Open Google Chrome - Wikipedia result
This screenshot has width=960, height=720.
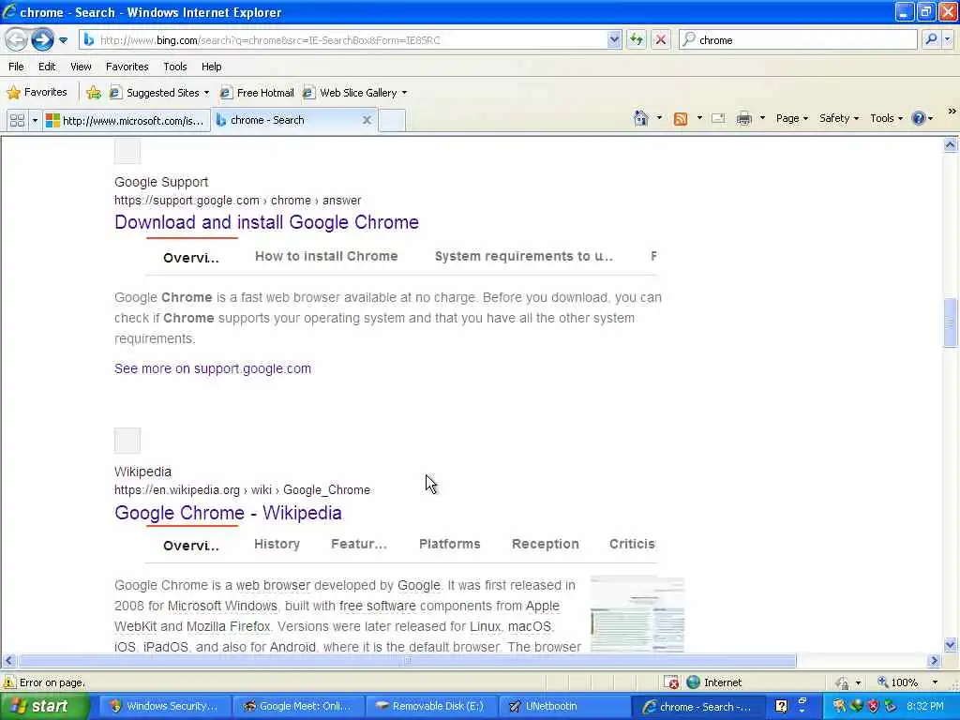tap(228, 513)
